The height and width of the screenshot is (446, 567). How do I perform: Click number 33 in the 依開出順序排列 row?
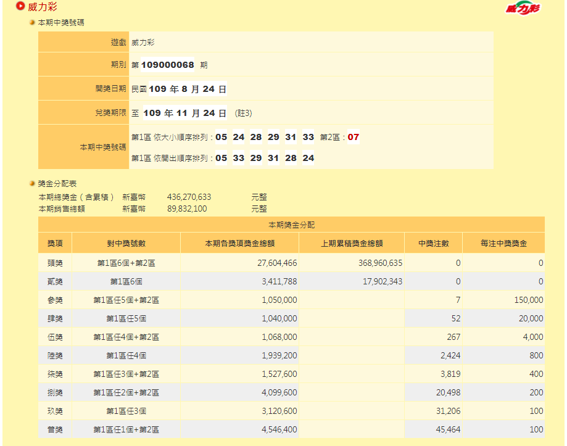pyautogui.click(x=239, y=159)
